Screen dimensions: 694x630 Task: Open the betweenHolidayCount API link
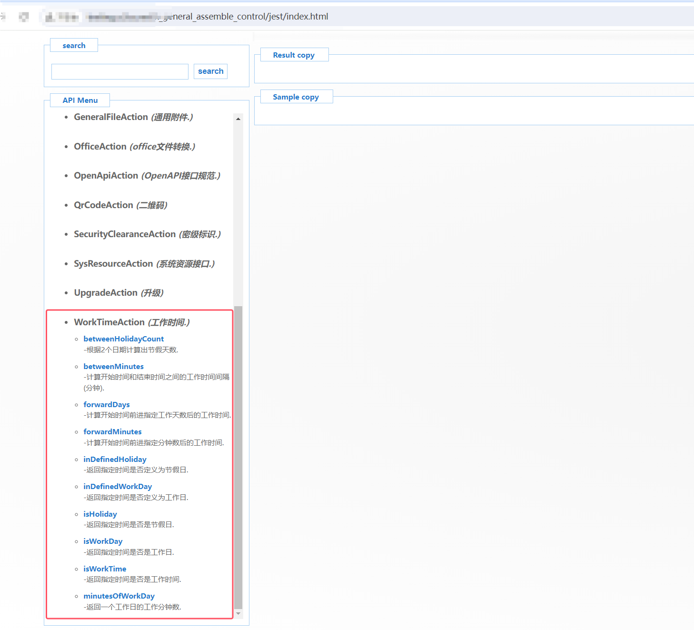point(123,339)
